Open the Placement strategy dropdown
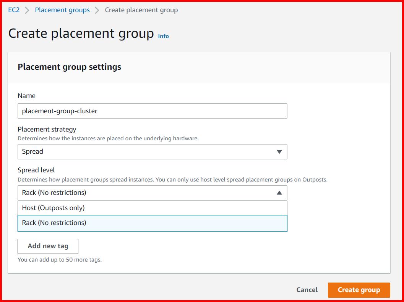404x302 pixels. [152, 152]
